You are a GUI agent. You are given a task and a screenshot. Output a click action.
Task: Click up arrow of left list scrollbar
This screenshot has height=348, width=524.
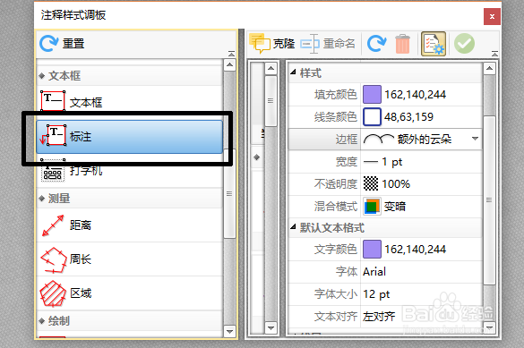(229, 64)
